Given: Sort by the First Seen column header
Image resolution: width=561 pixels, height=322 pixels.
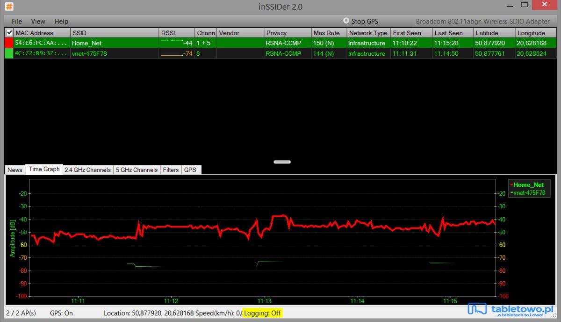Looking at the screenshot, I should pyautogui.click(x=411, y=33).
